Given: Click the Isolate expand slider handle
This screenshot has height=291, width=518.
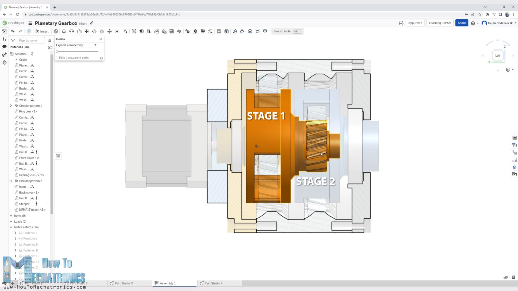Looking at the screenshot, I should pos(57,52).
